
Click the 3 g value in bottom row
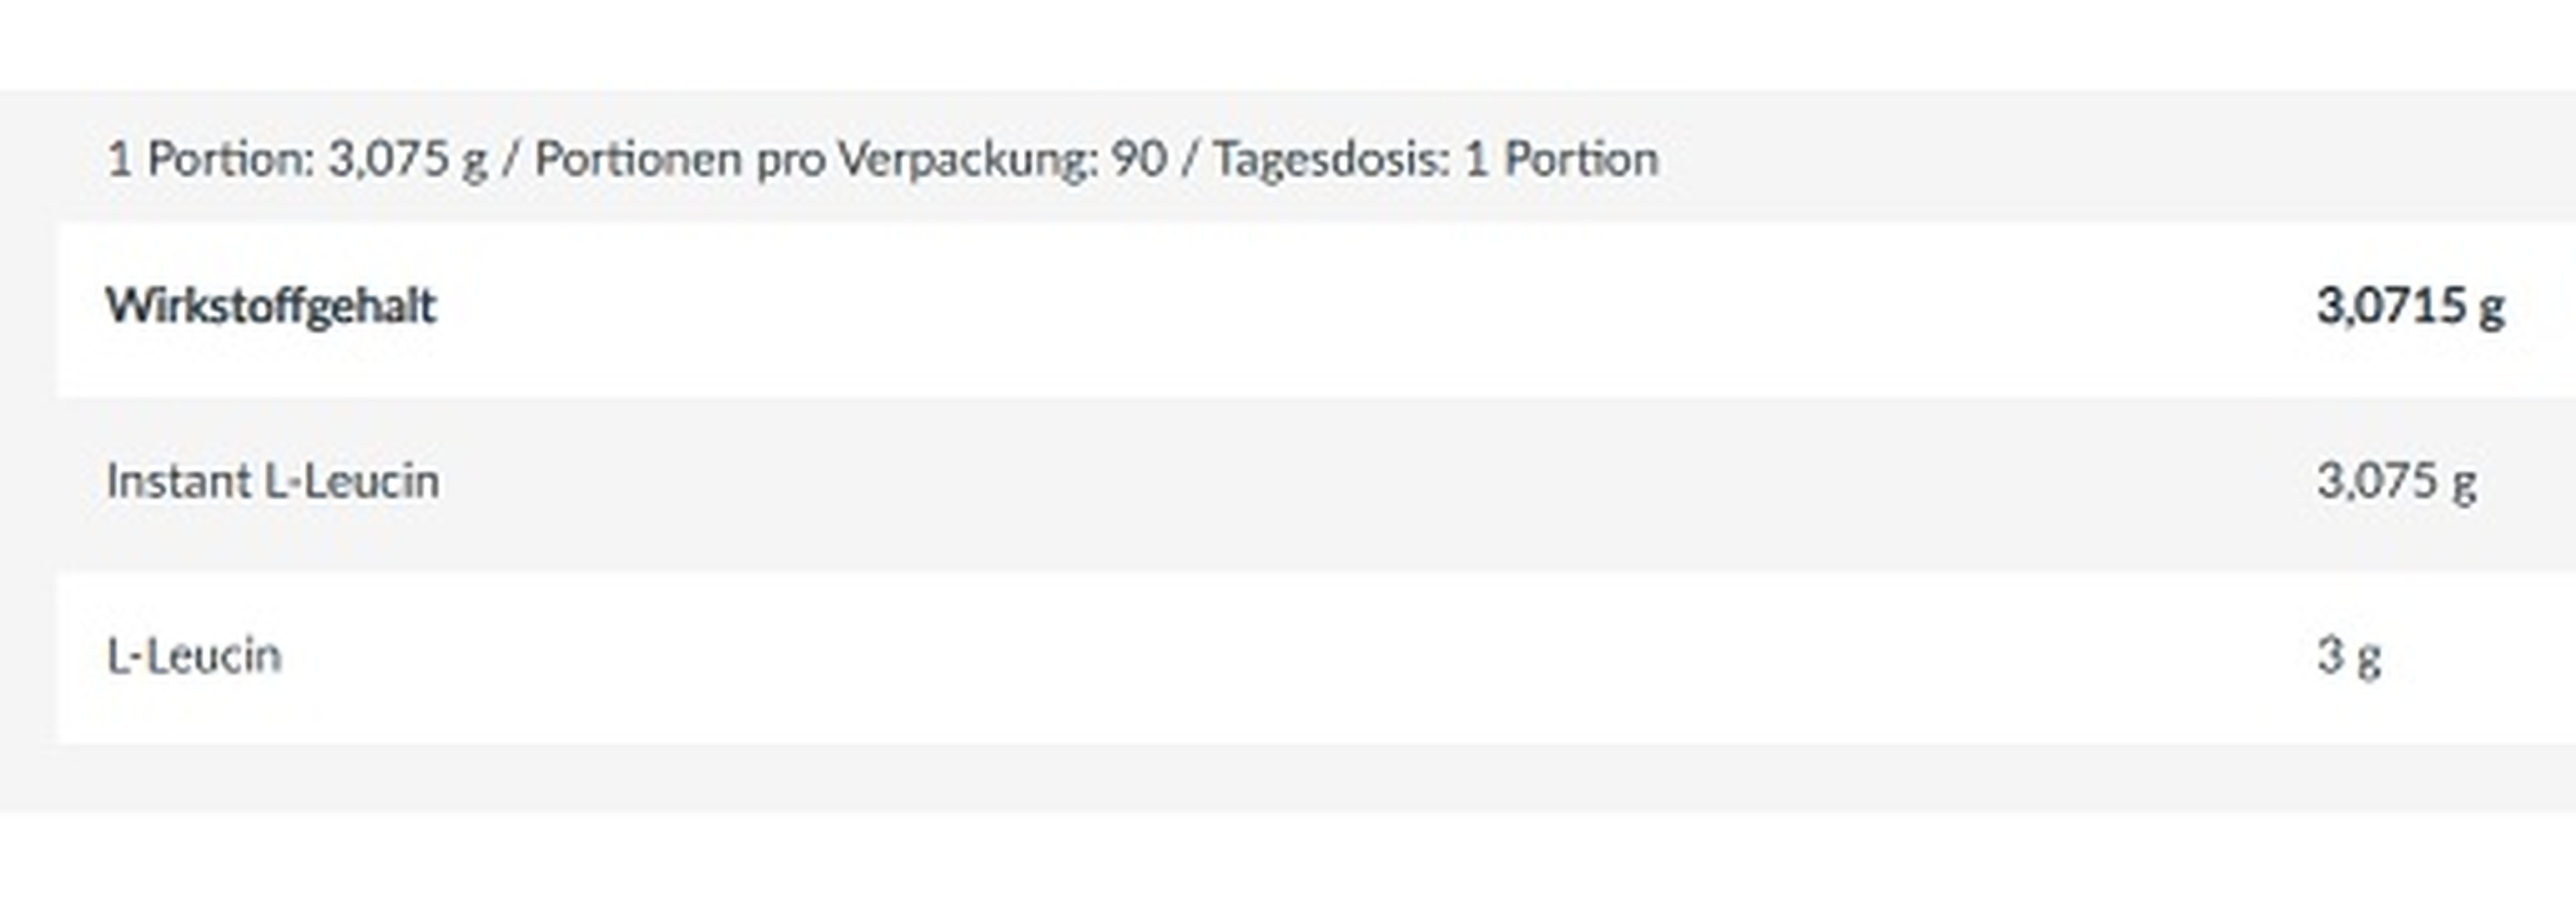(2348, 656)
